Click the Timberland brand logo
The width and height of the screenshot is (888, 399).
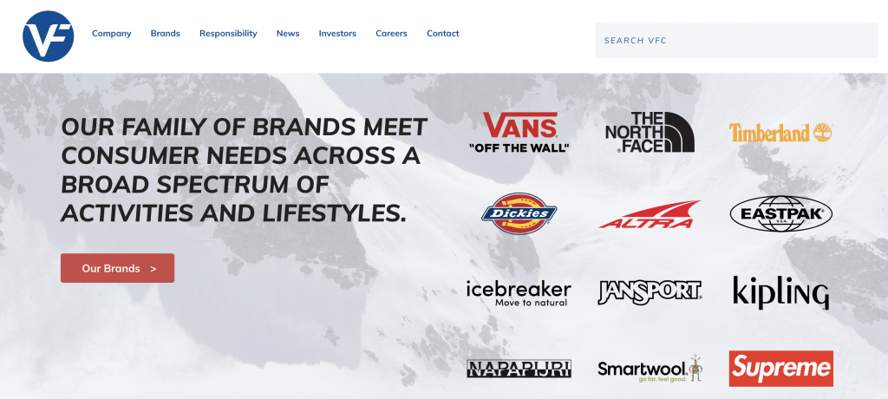780,133
